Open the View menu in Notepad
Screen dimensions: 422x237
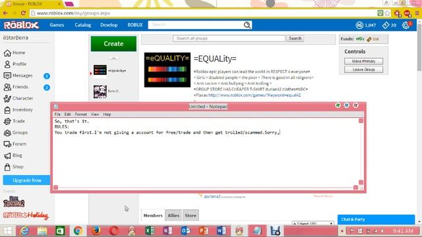[x=95, y=115]
